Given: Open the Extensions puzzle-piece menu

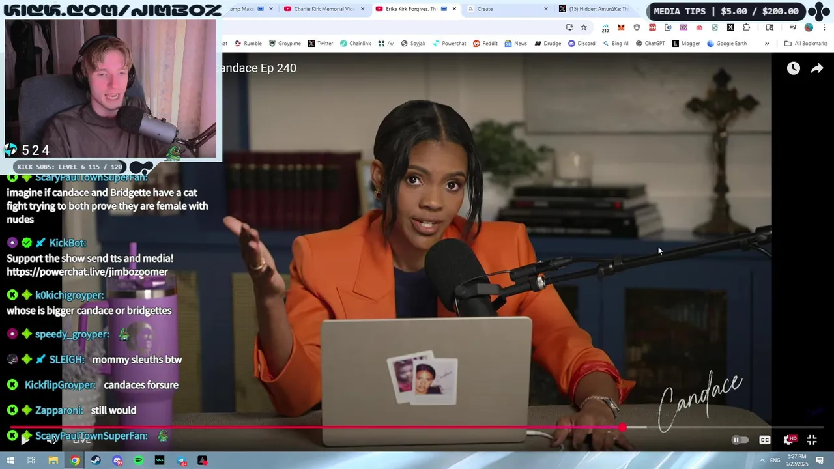Looking at the screenshot, I should (746, 27).
